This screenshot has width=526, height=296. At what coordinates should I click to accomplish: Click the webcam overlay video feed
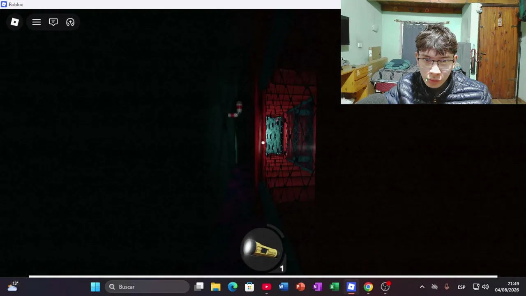pos(433,52)
